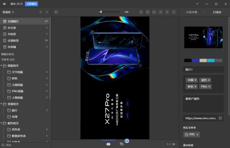Pick the cyan color swatch
Image resolution: width=230 pixels, height=148 pixels.
[x=211, y=60]
